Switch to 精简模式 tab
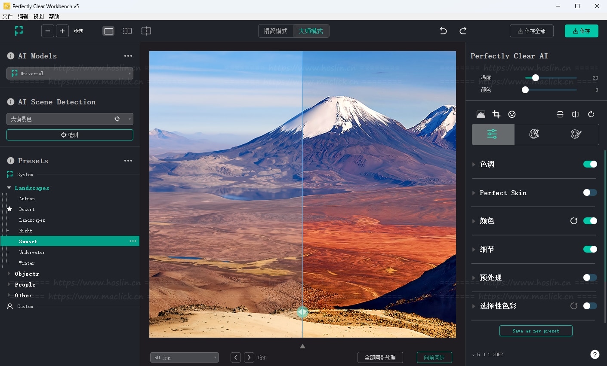The height and width of the screenshot is (366, 607). (x=276, y=31)
